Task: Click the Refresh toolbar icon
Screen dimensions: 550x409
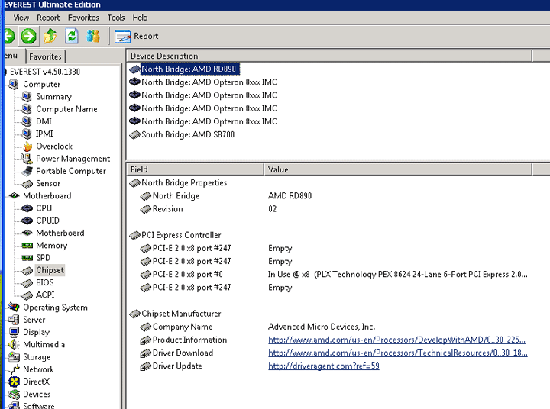Action: (72, 36)
